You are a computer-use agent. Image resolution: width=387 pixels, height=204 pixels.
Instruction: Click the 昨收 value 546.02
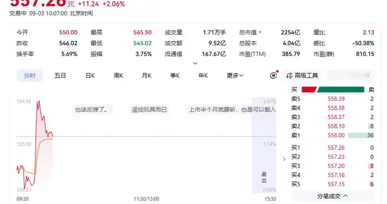[68, 43]
